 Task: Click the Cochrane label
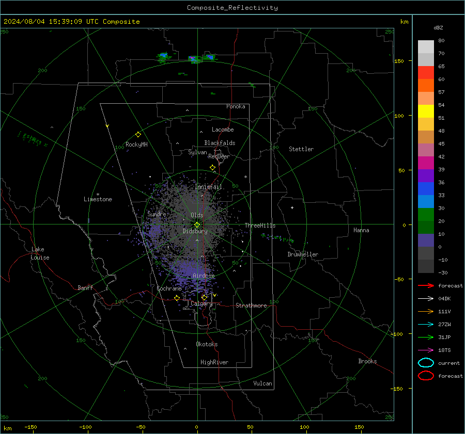[169, 288]
